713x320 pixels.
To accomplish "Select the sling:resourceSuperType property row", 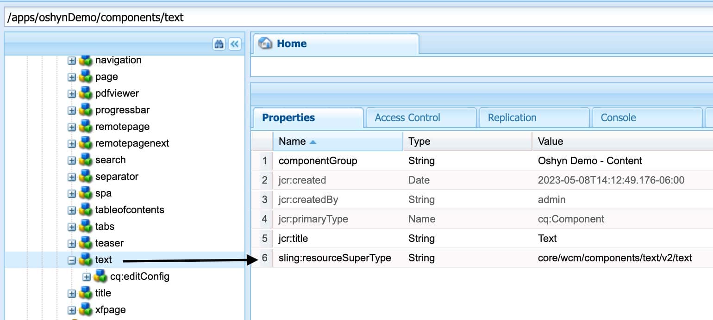I will [335, 258].
